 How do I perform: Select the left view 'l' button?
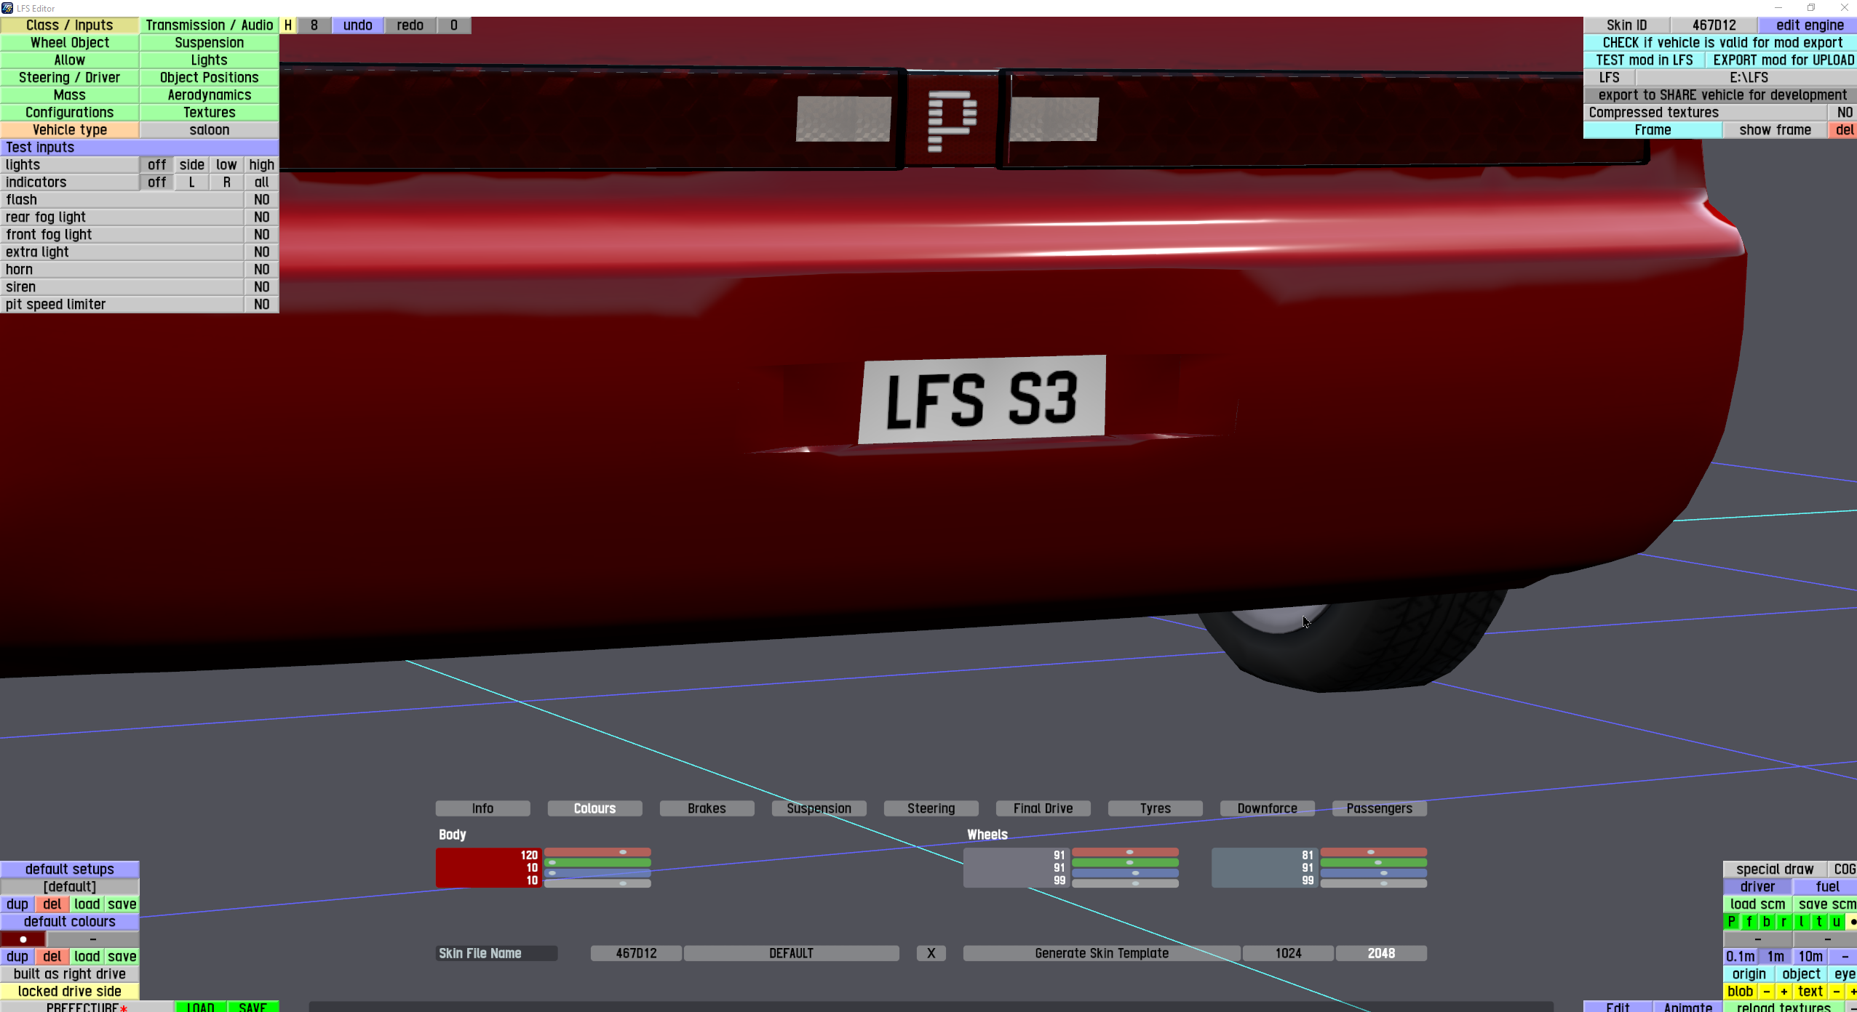[x=1802, y=922]
